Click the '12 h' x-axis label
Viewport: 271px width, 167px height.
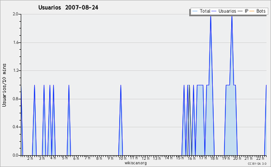[x=145, y=158]
